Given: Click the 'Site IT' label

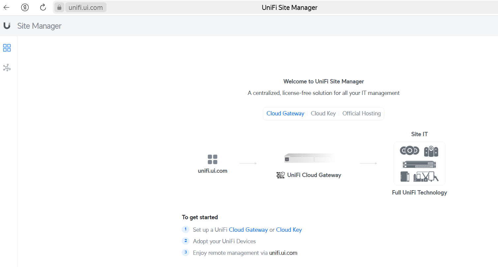Looking at the screenshot, I should 420,134.
